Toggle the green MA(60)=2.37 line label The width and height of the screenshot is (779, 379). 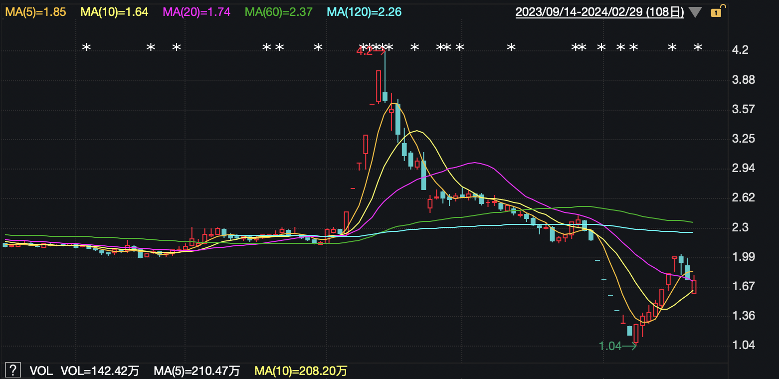[279, 12]
